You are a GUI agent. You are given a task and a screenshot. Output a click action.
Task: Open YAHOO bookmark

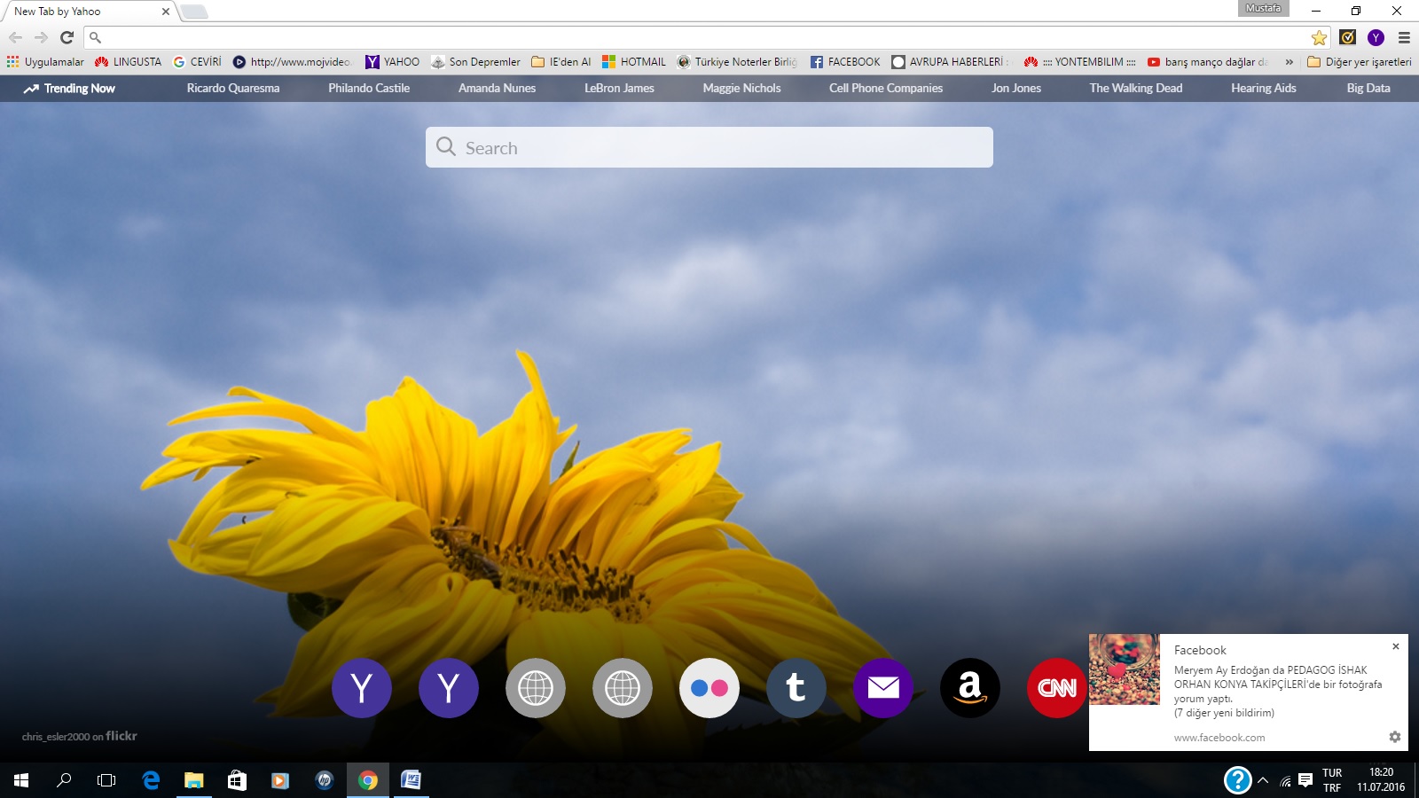coord(392,62)
